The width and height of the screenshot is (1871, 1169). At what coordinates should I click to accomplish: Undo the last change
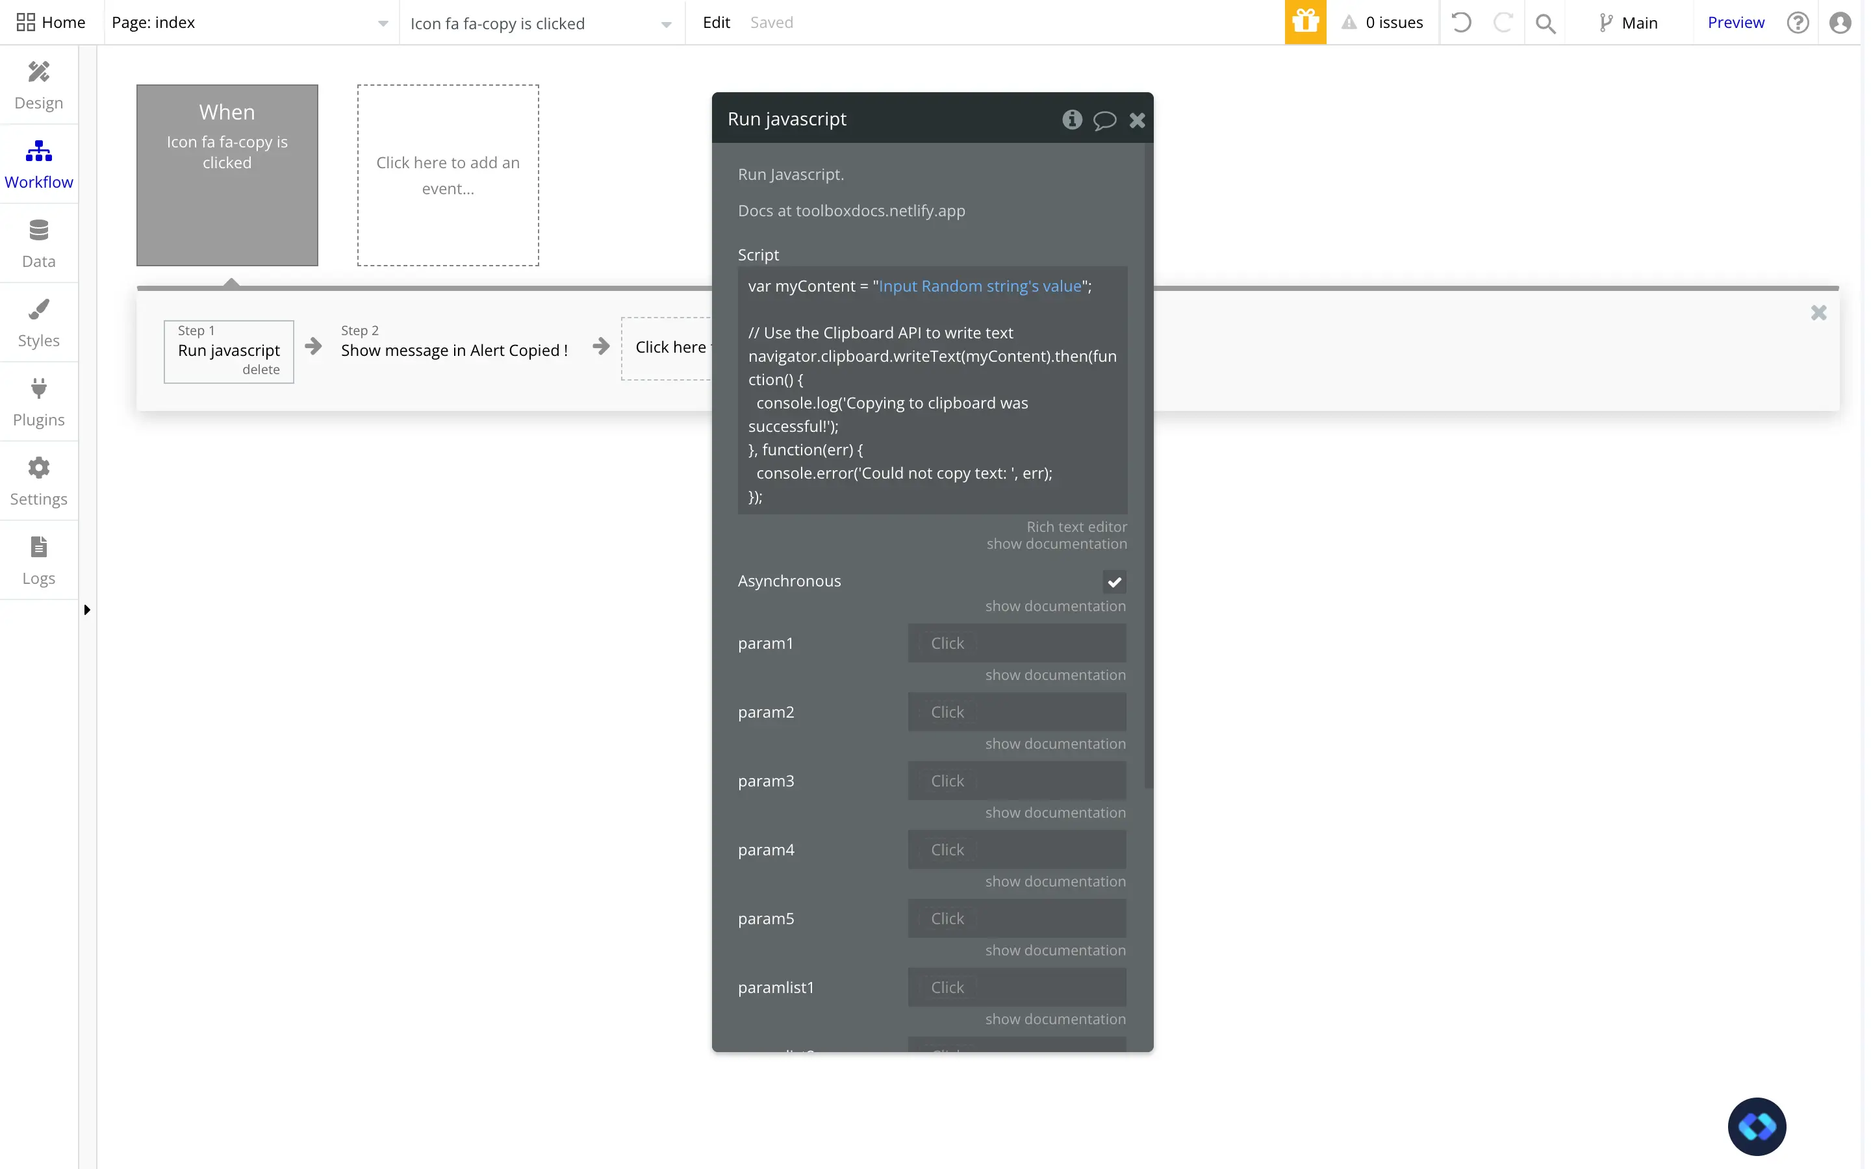click(1461, 23)
